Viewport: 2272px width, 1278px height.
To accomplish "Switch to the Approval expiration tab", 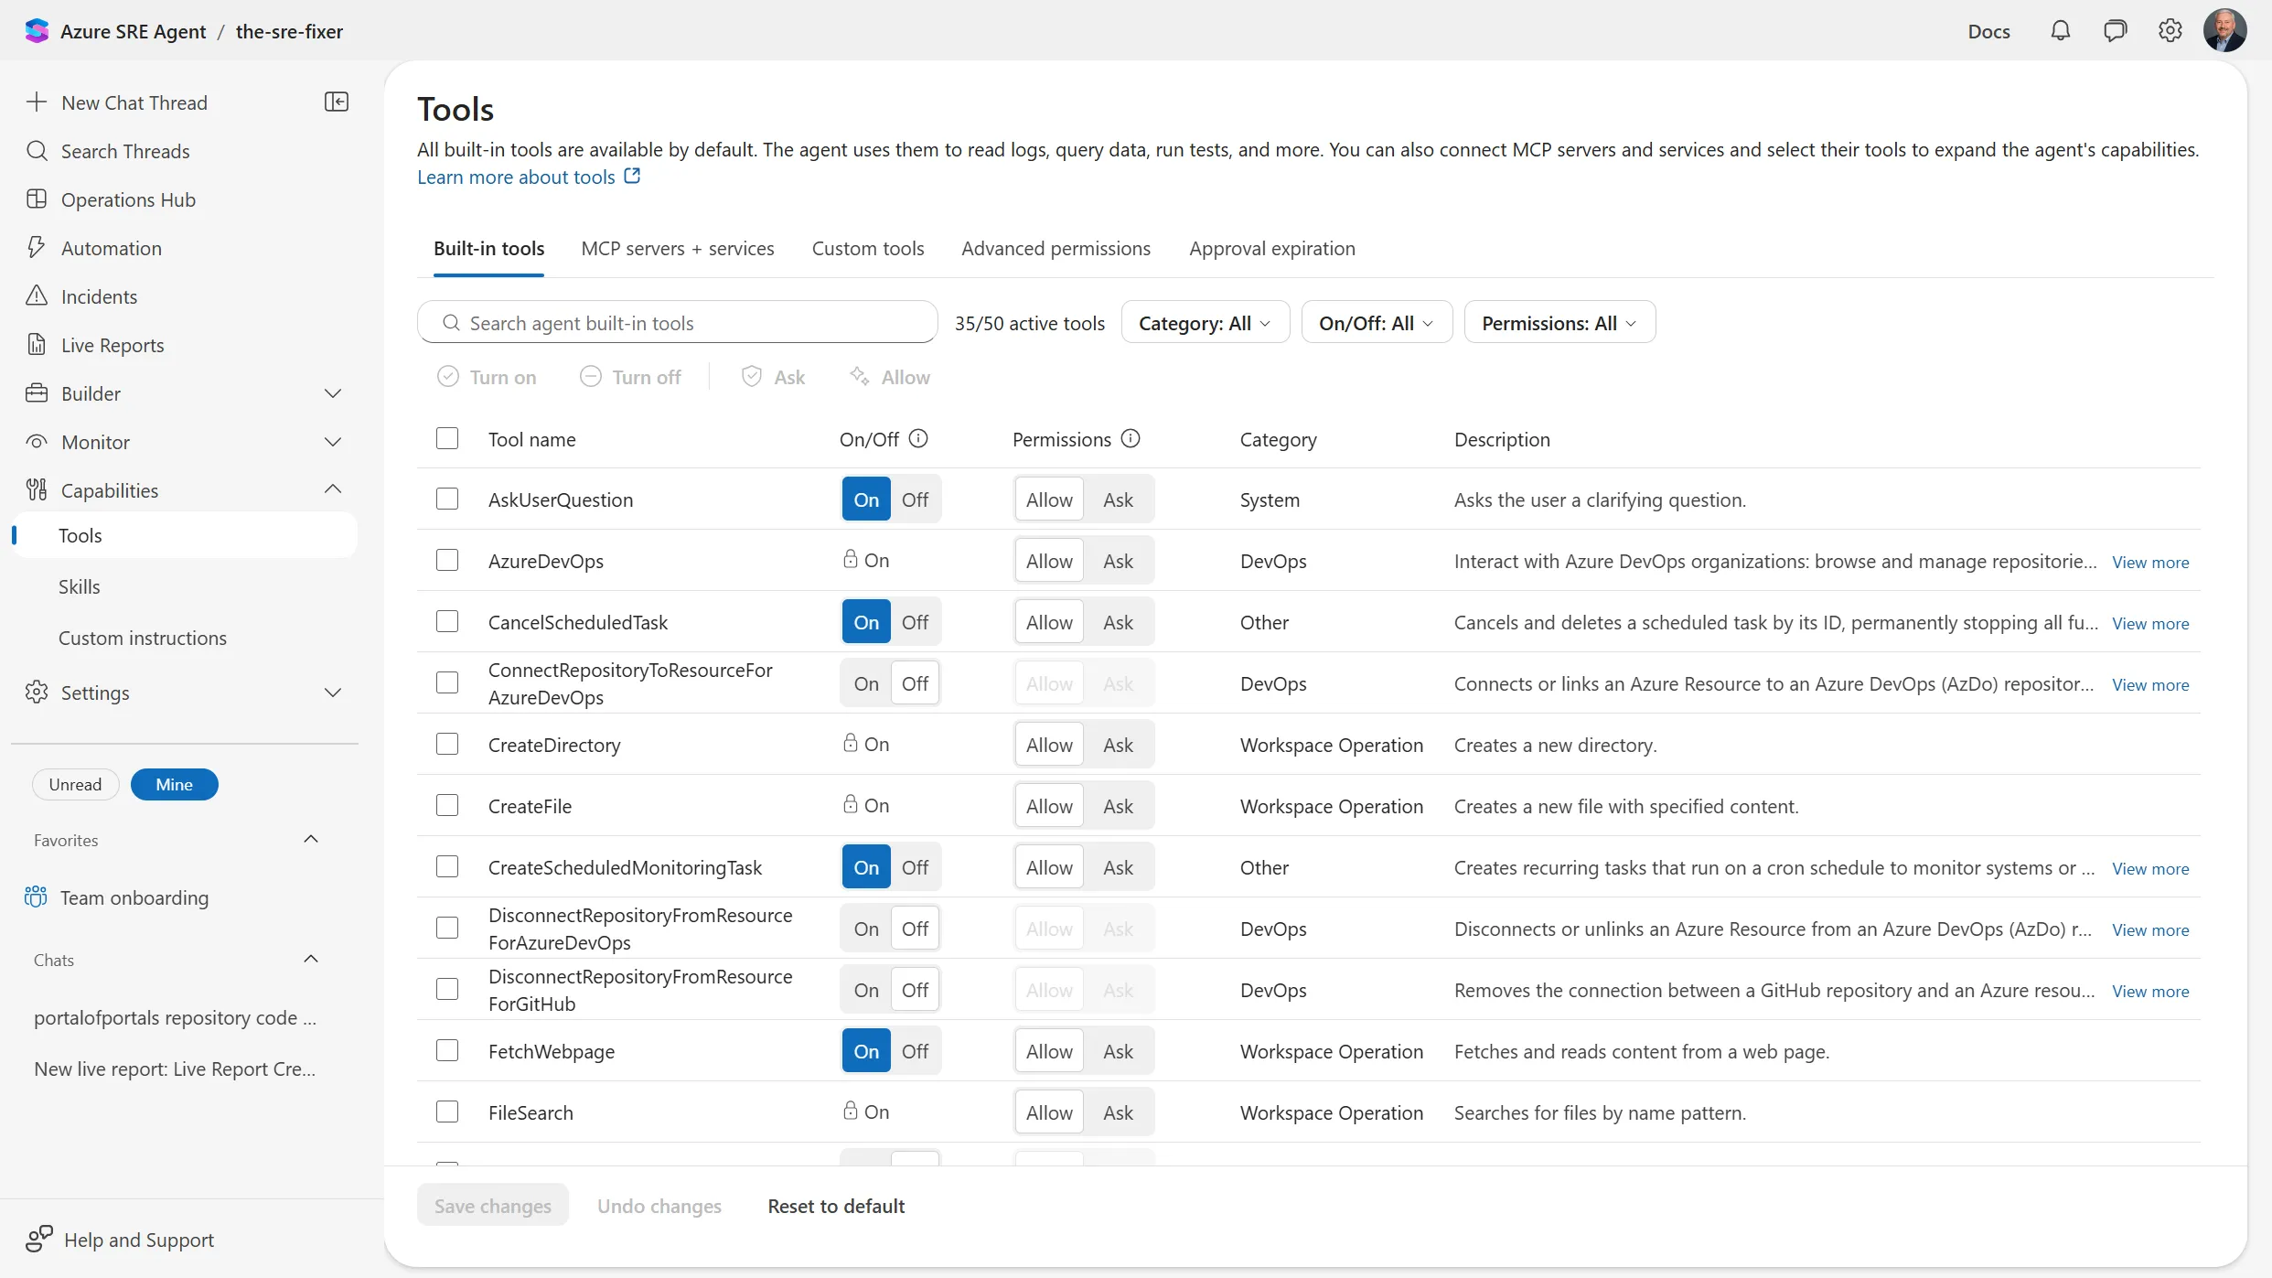I will tap(1272, 248).
